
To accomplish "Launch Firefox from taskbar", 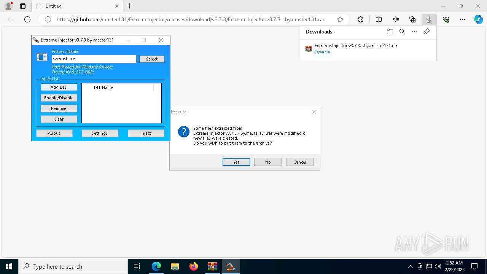I will 194,266.
